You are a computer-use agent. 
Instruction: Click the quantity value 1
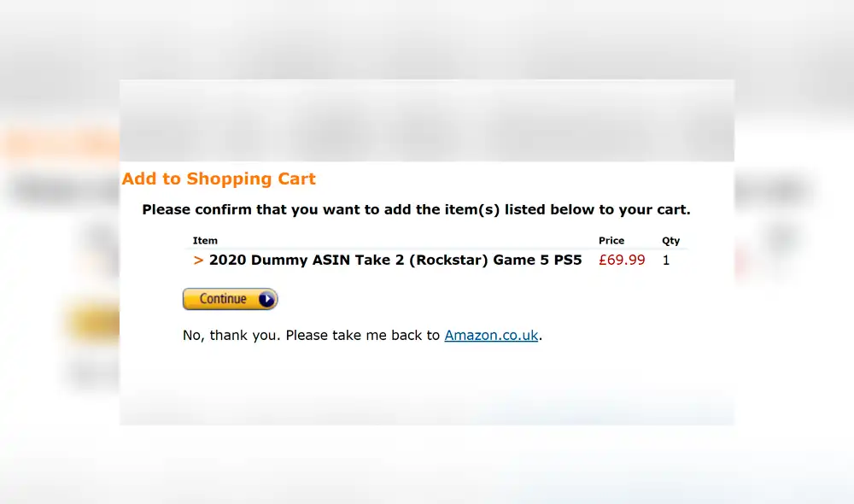(666, 260)
